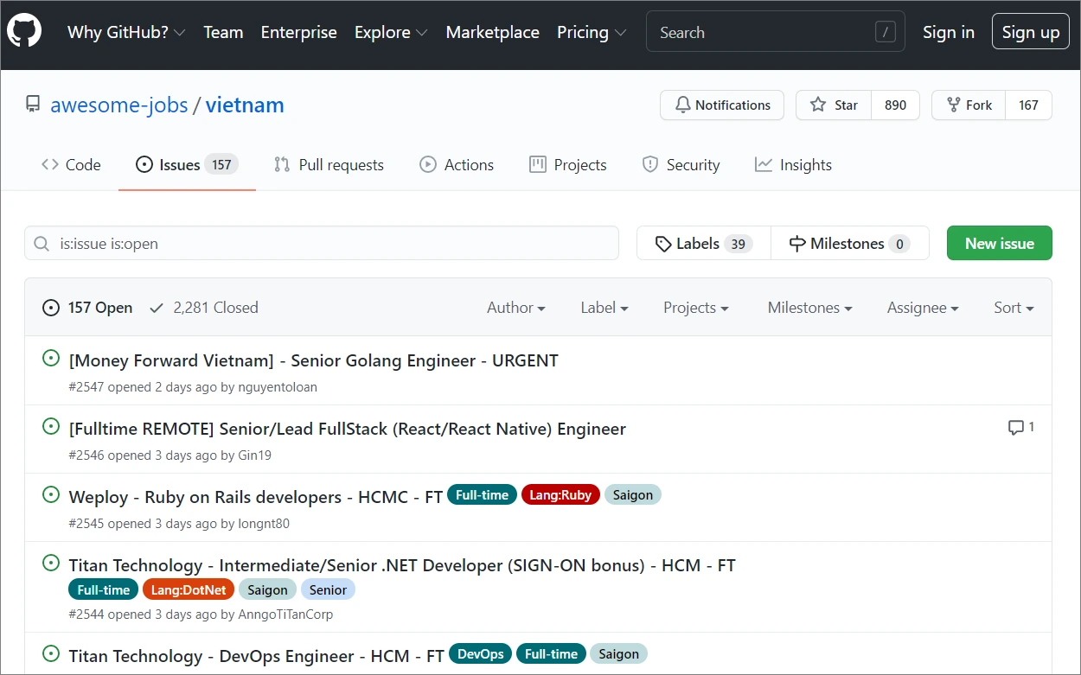
Task: Open Titan Technology .NET Developer issue
Action: [x=402, y=565]
